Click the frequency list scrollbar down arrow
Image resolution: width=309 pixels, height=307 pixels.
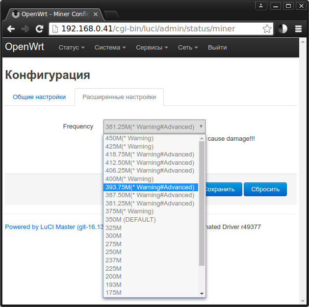point(202,293)
